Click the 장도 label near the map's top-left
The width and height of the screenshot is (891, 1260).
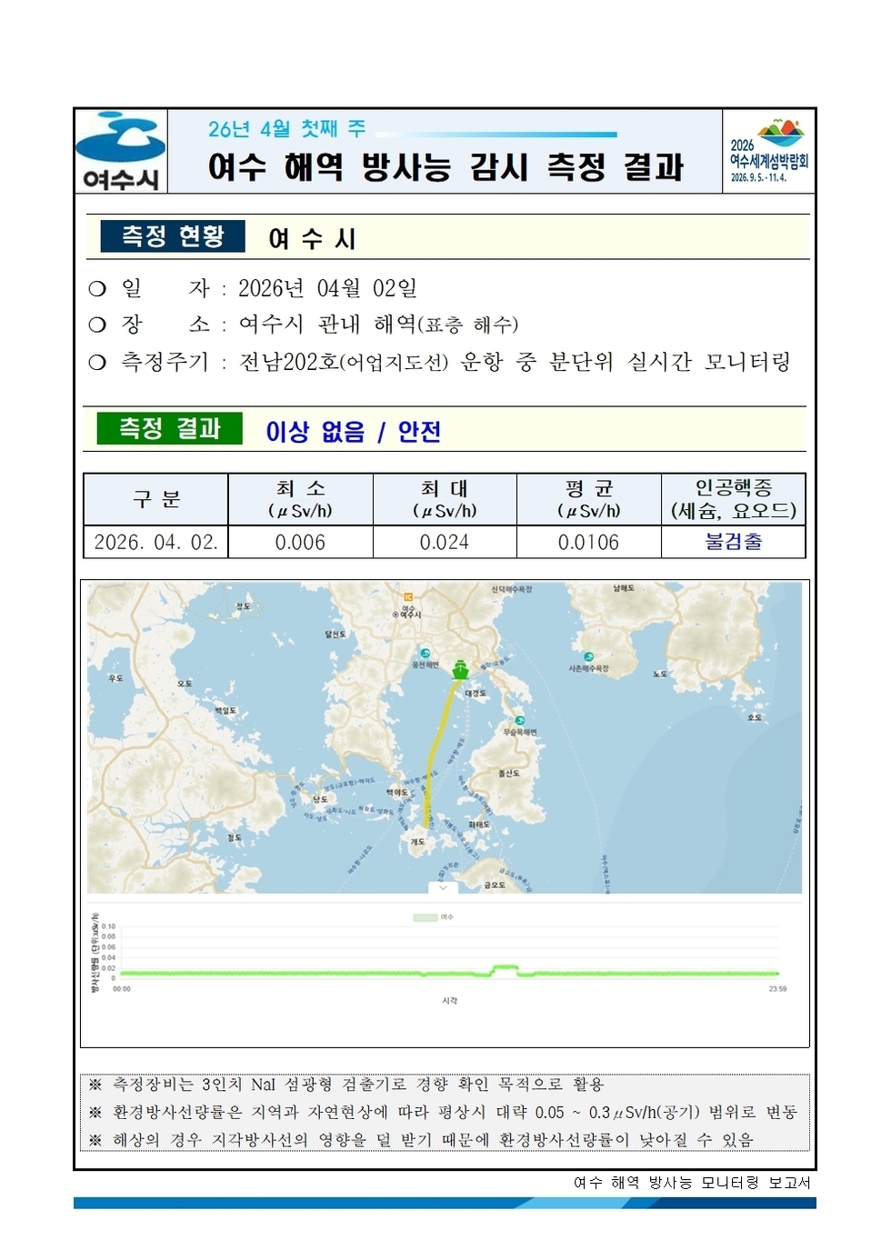point(243,605)
